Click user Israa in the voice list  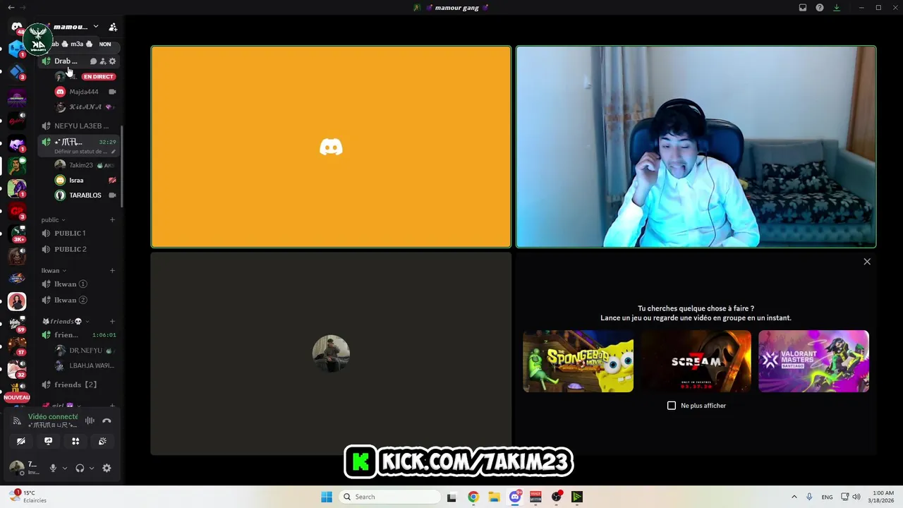tap(85, 180)
